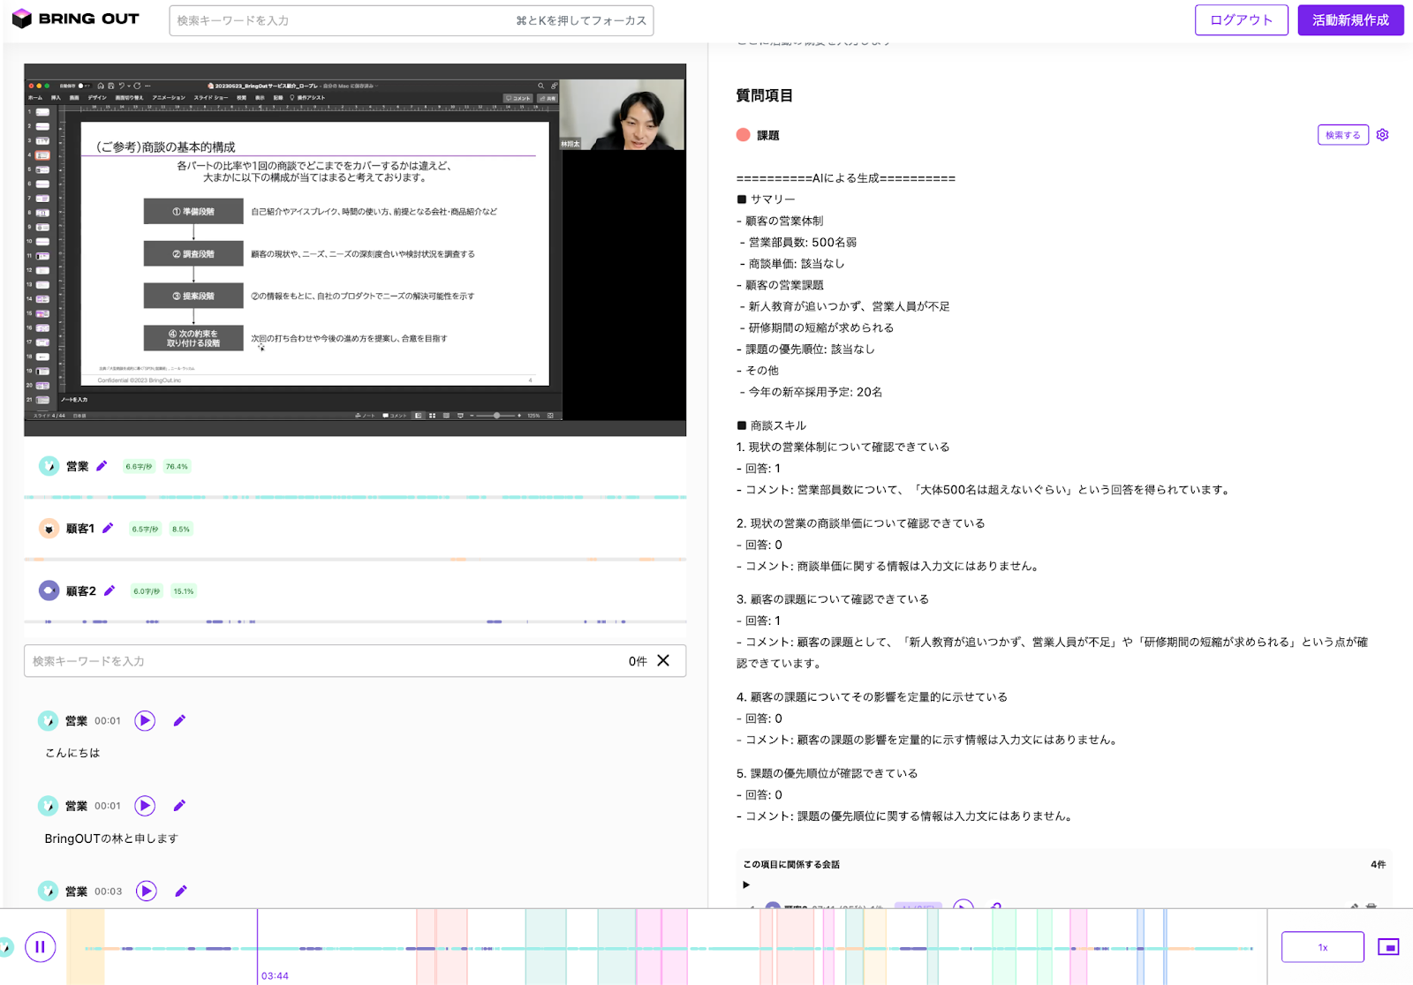The image size is (1413, 985).
Task: Click the 商談スキル heading in the AI output
Action: 771,425
